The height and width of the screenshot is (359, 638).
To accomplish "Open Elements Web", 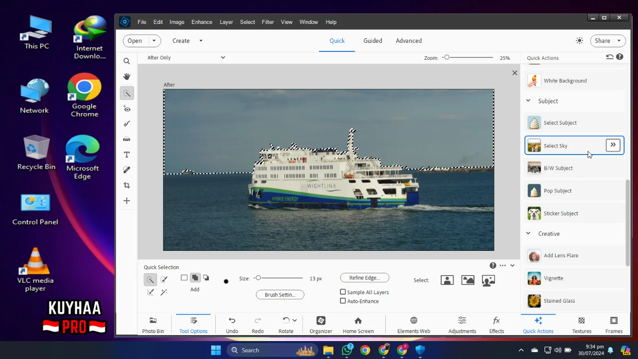I will point(414,325).
